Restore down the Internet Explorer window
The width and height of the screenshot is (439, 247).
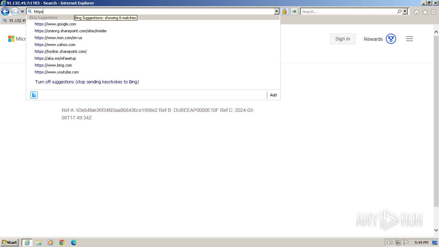[429, 3]
